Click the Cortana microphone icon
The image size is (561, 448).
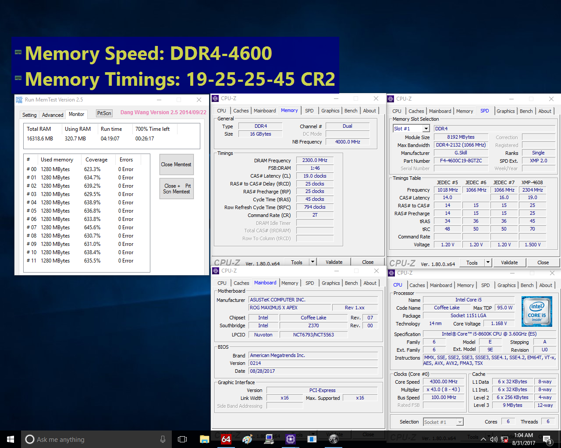pyautogui.click(x=163, y=439)
